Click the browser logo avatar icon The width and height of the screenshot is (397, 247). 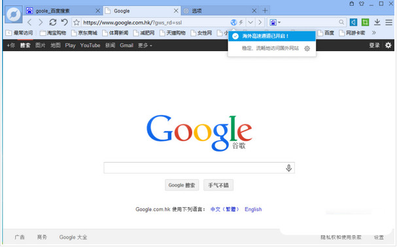[x=14, y=14]
